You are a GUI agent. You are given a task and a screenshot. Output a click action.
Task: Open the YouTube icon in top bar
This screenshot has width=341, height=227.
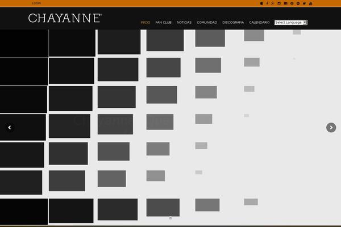pos(310,3)
